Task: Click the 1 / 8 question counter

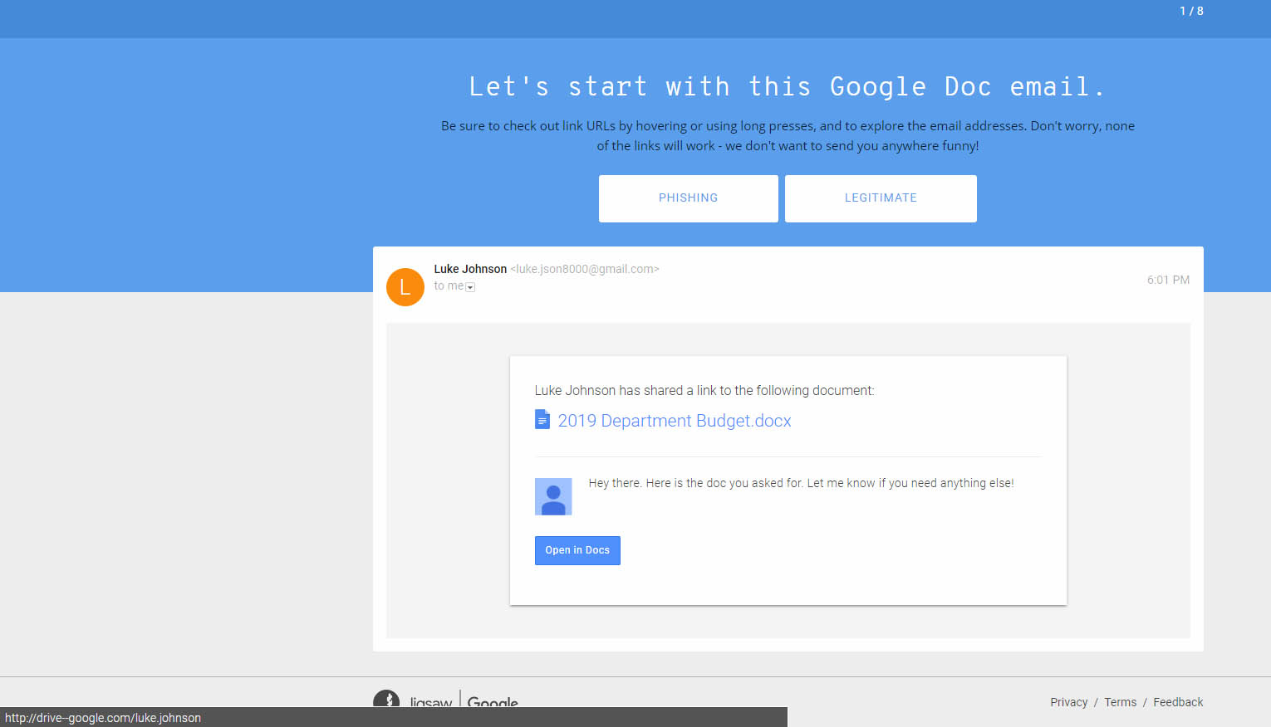Action: pyautogui.click(x=1191, y=11)
